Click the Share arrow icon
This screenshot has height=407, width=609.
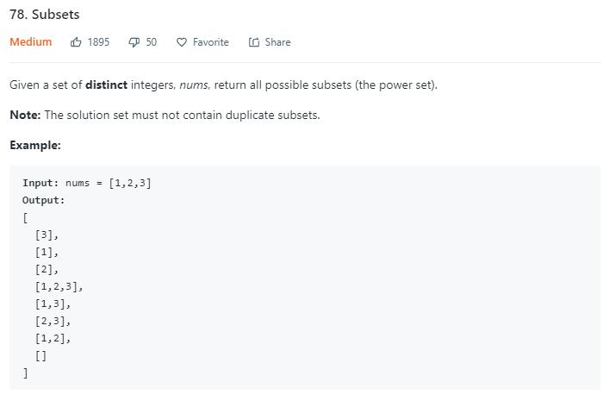(x=254, y=42)
